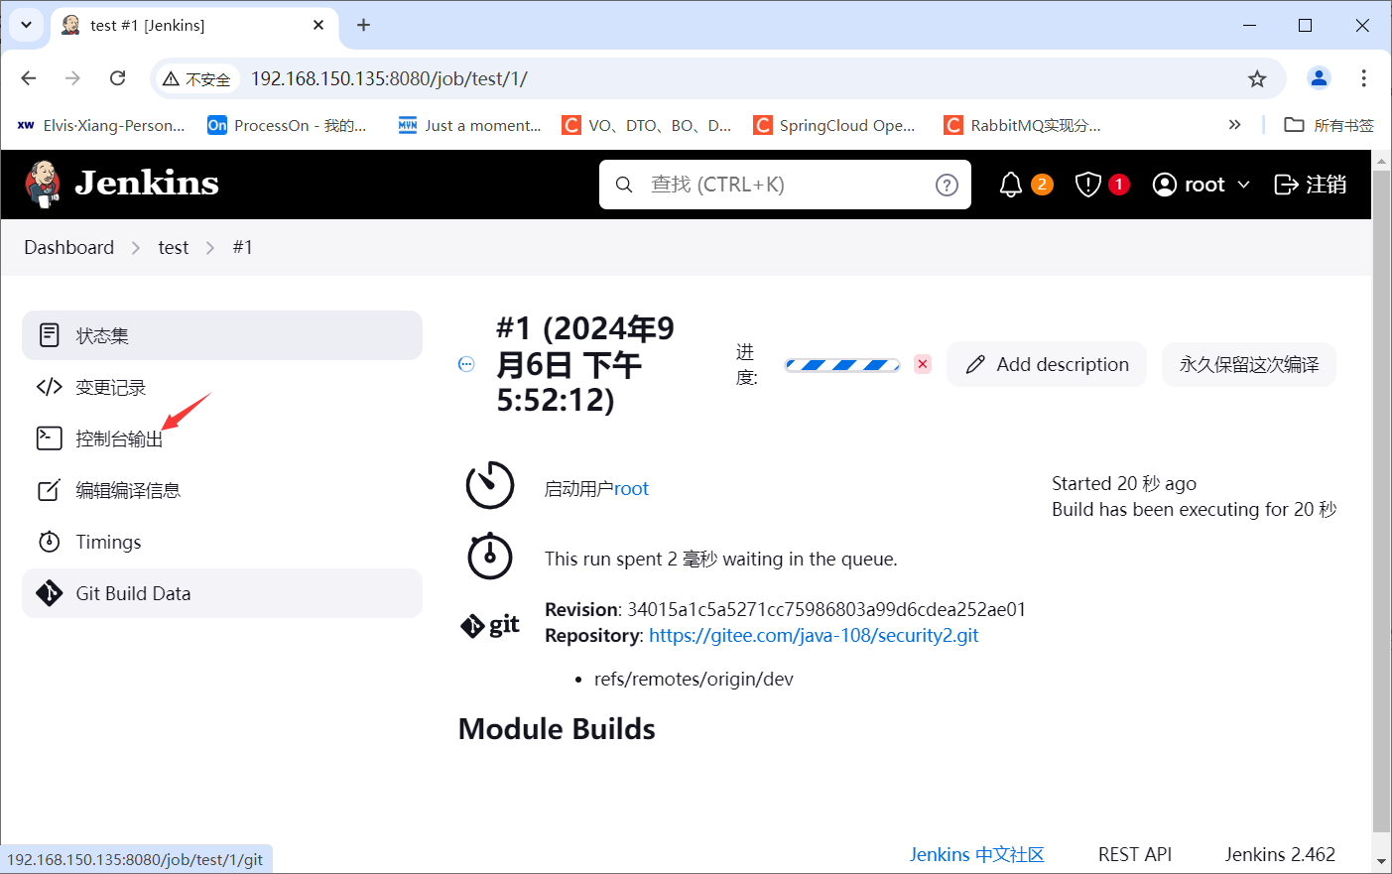Open Just a moment bookmark

[469, 125]
